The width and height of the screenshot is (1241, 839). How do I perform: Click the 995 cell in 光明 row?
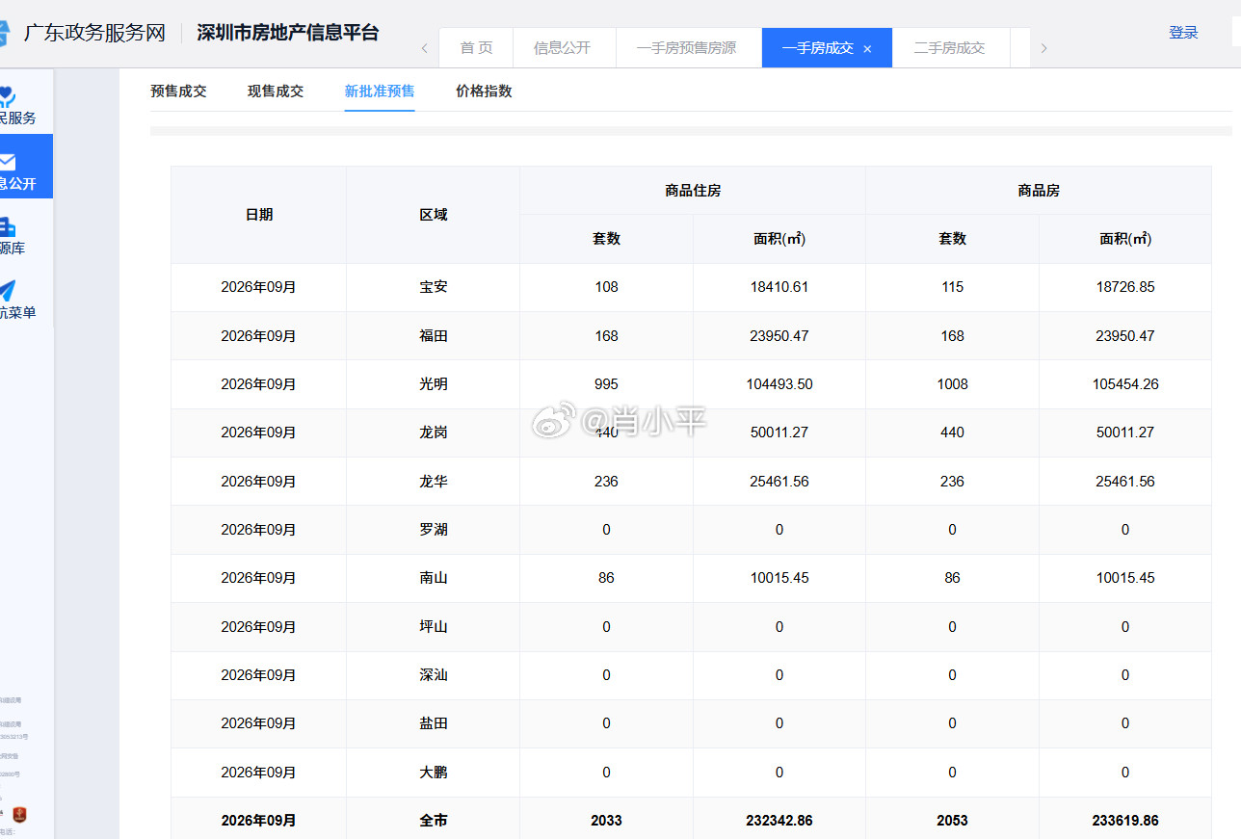(606, 384)
